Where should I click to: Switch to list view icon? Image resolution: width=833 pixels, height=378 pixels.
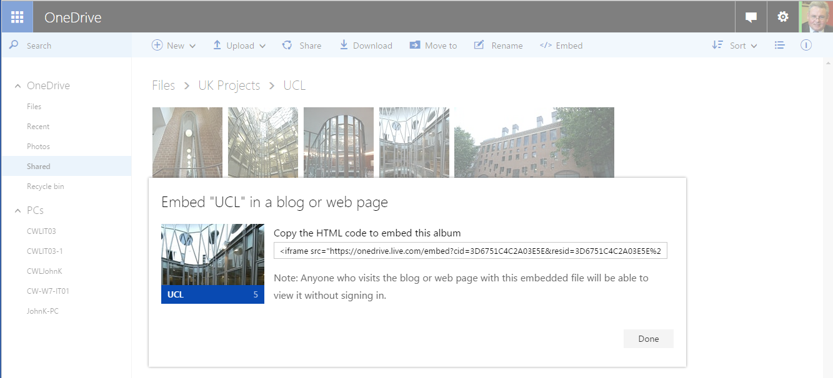point(779,46)
